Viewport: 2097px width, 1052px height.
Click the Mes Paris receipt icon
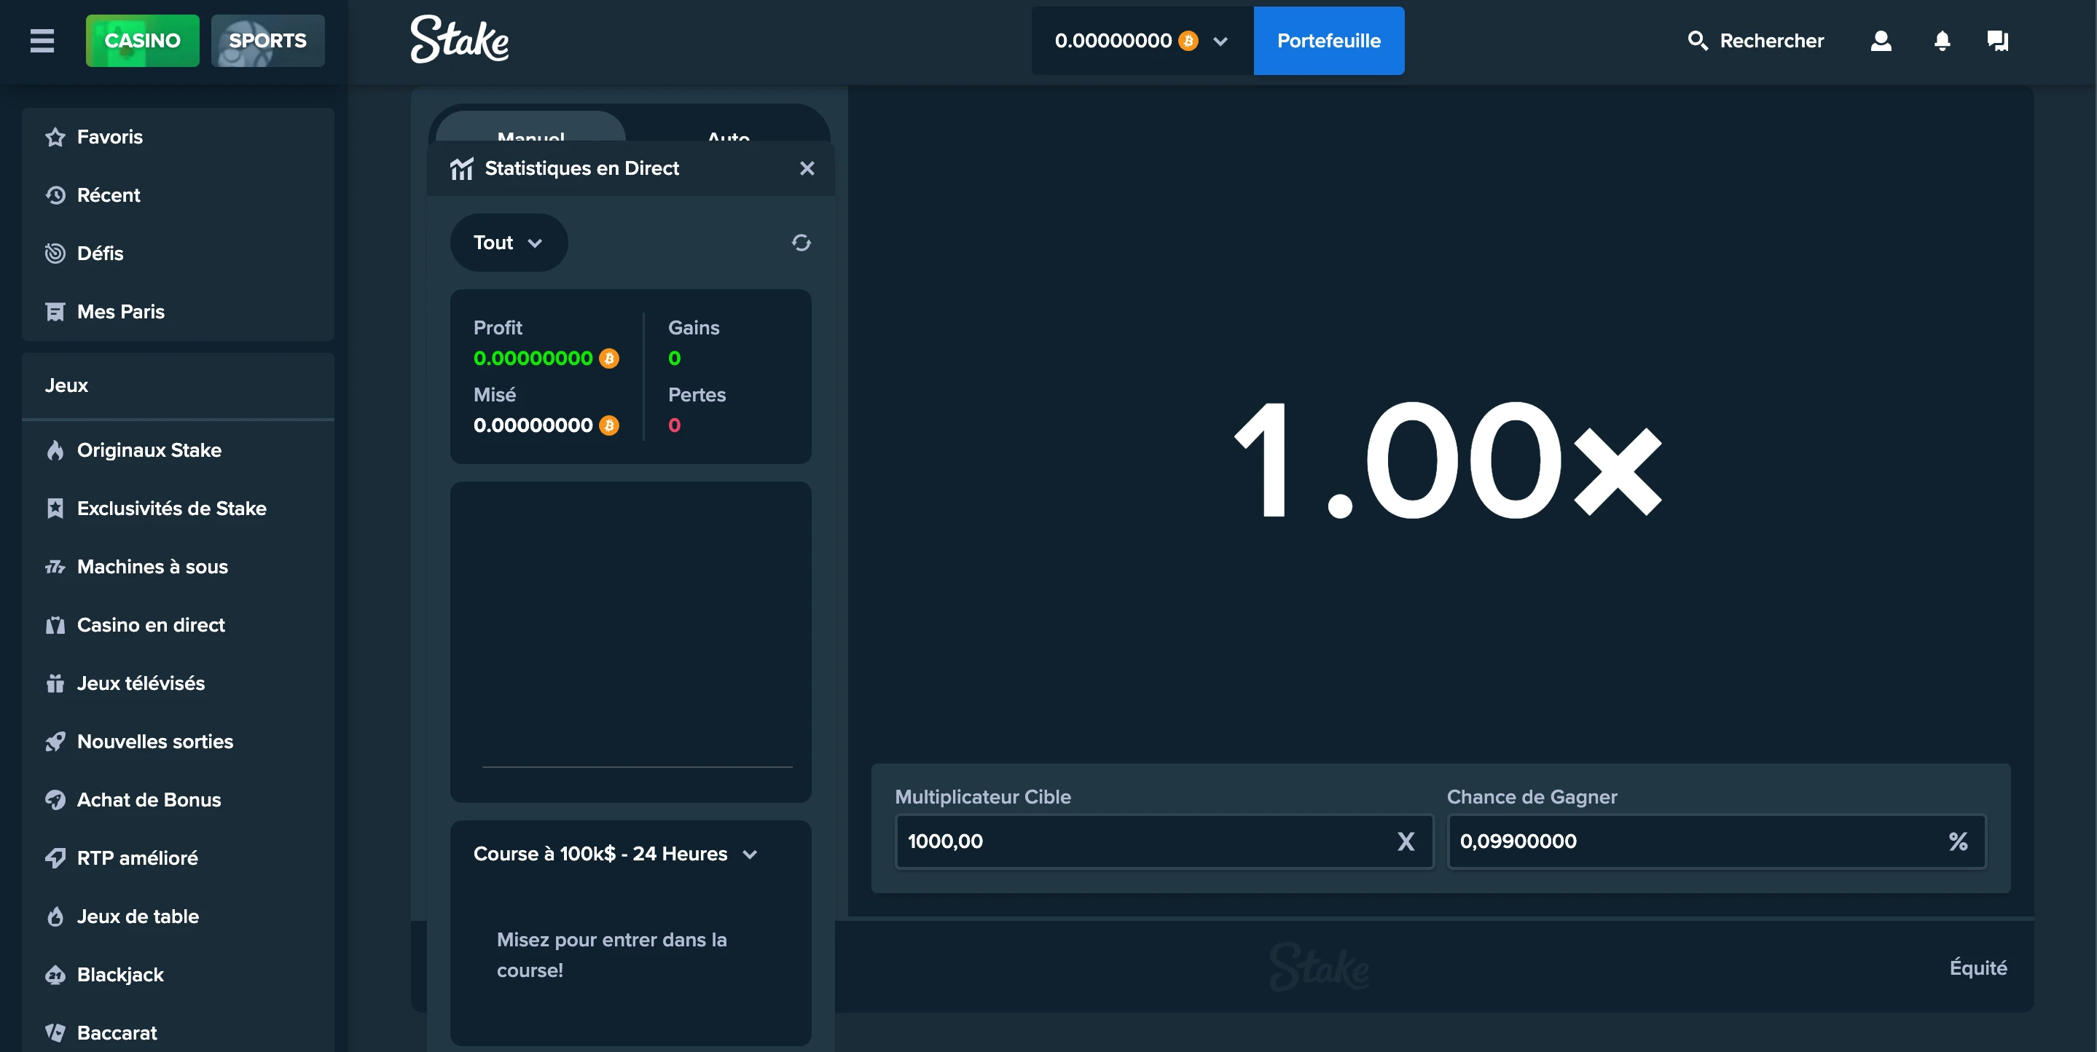pos(55,312)
